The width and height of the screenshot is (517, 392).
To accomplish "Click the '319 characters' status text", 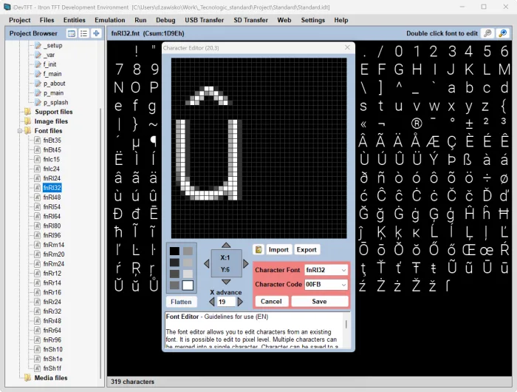I will [x=132, y=382].
